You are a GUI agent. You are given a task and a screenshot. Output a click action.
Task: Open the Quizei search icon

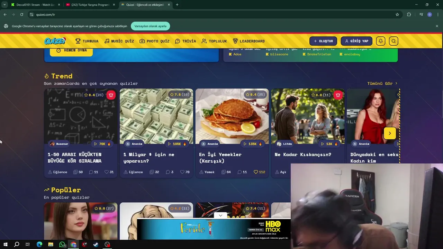click(x=394, y=41)
